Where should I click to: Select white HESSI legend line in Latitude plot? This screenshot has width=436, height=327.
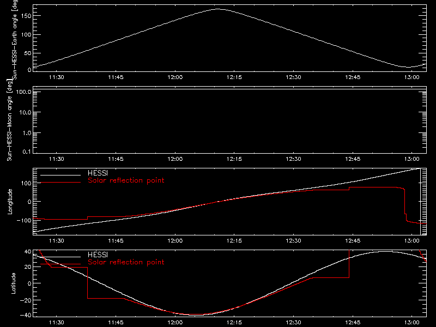coord(60,257)
